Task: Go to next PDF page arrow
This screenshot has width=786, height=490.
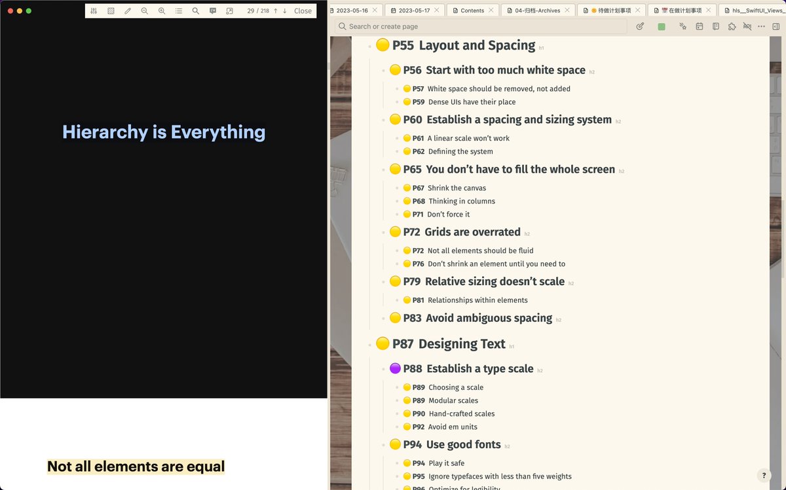Action: pos(285,11)
